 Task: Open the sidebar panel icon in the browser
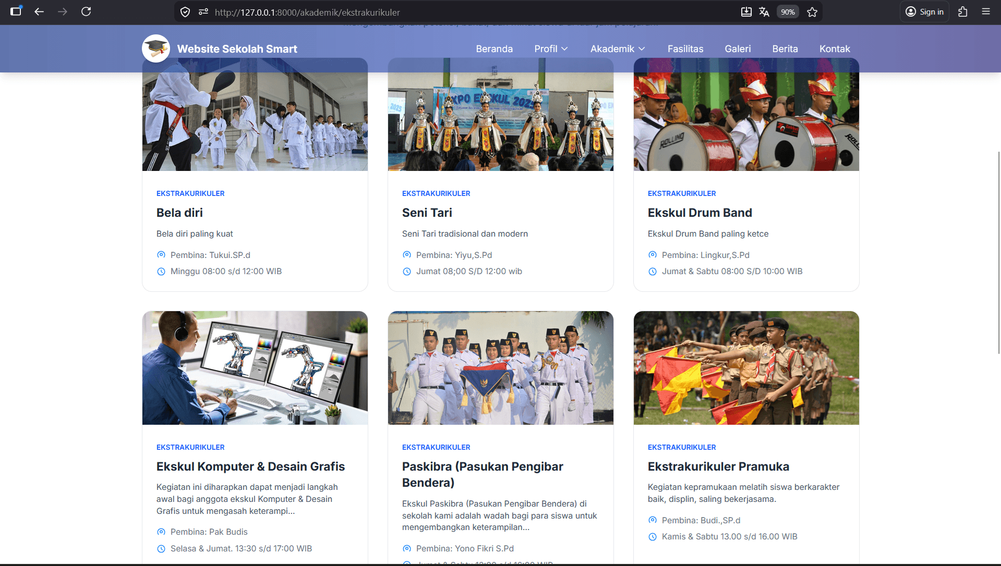[16, 11]
